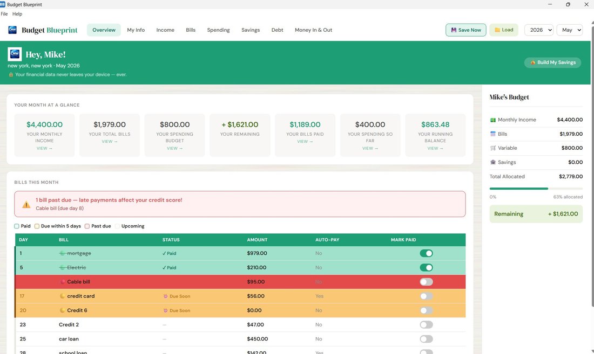Click the Save Now button

click(x=465, y=30)
